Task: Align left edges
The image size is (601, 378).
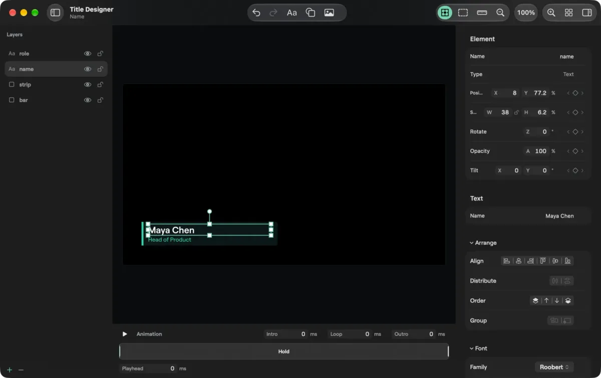Action: coord(507,261)
